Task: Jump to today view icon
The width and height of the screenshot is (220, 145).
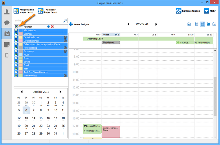Action: [189, 24]
